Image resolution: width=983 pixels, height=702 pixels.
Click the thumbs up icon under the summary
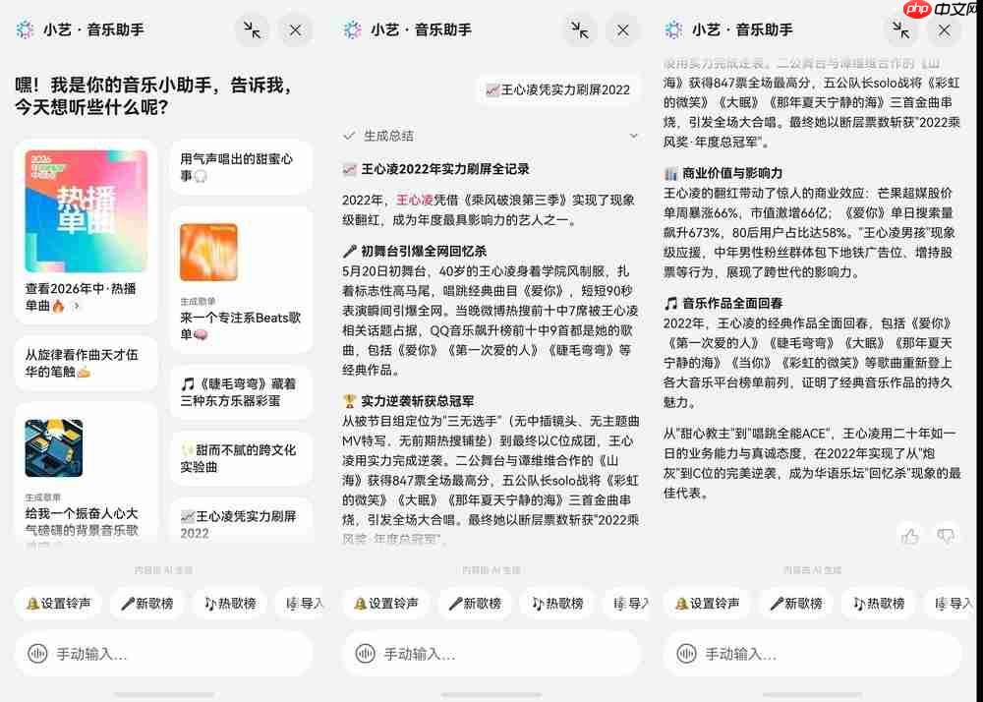coord(909,536)
